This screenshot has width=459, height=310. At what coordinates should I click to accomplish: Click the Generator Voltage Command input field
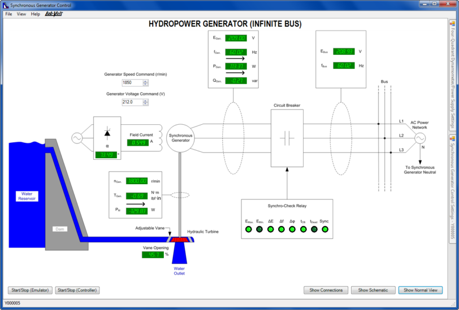coord(132,102)
